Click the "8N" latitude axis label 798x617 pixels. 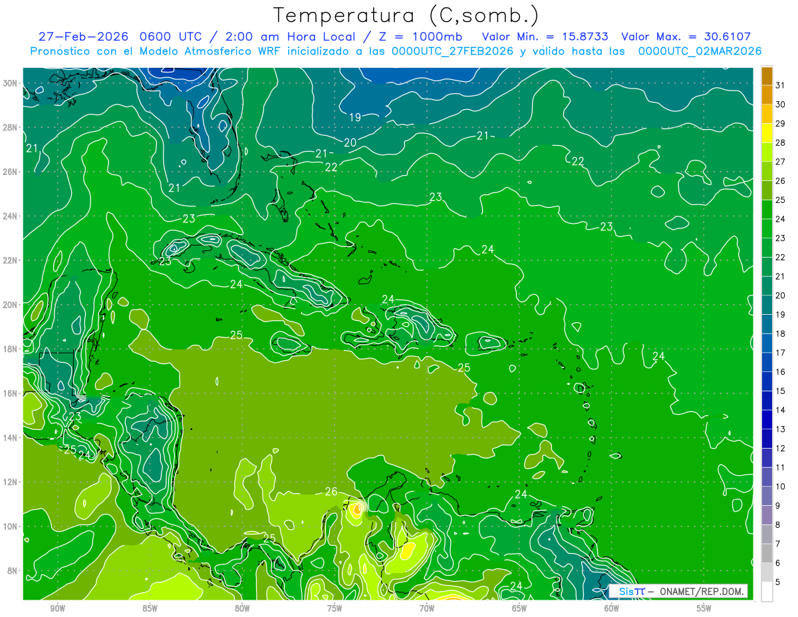pyautogui.click(x=13, y=571)
